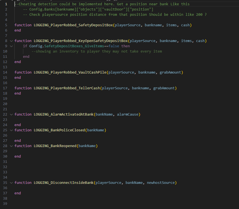239x209 pixels.
Task: Click the 'end' keyword on line 30
Action: (x=18, y=156)
